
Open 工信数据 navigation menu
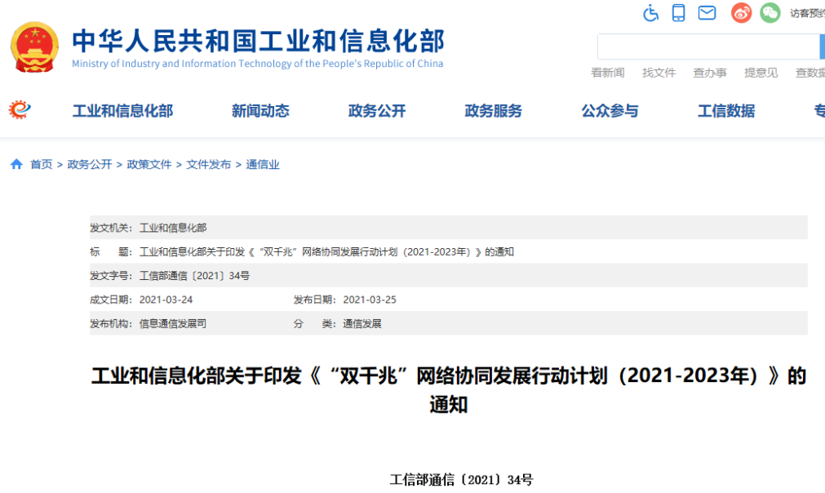[x=726, y=110]
